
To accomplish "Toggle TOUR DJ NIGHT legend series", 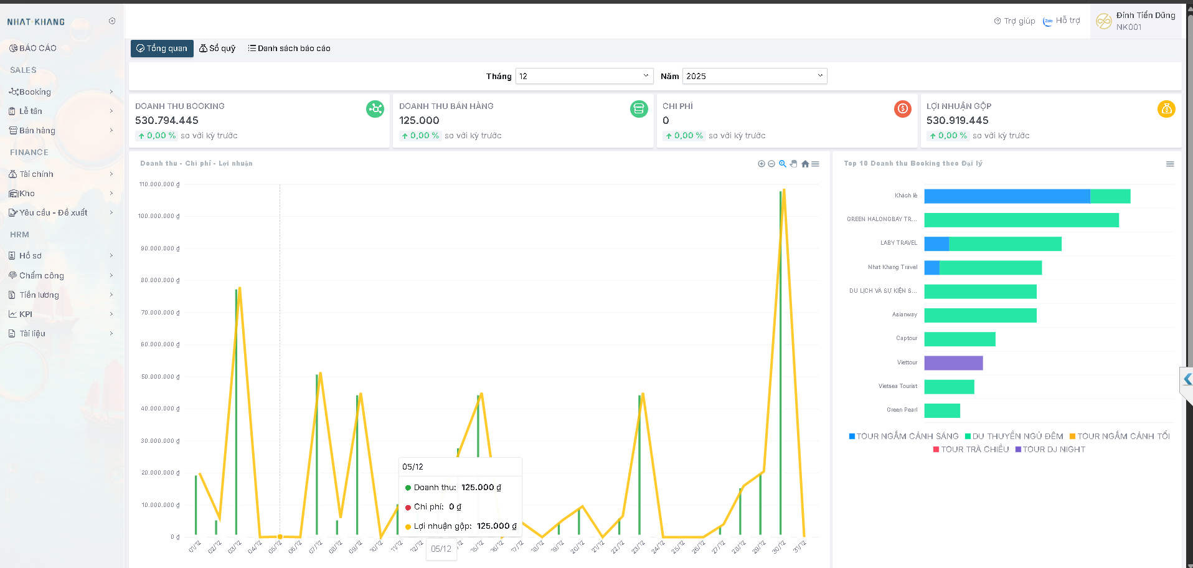I will point(1053,449).
